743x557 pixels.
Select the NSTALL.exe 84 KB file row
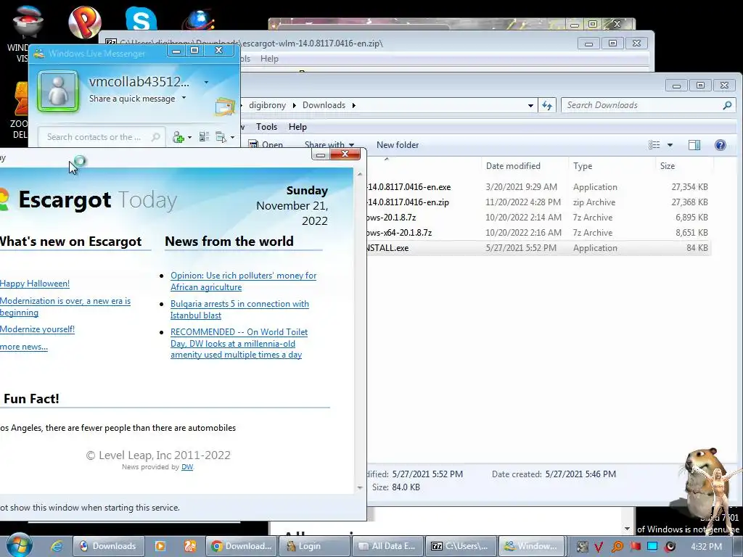(538, 248)
